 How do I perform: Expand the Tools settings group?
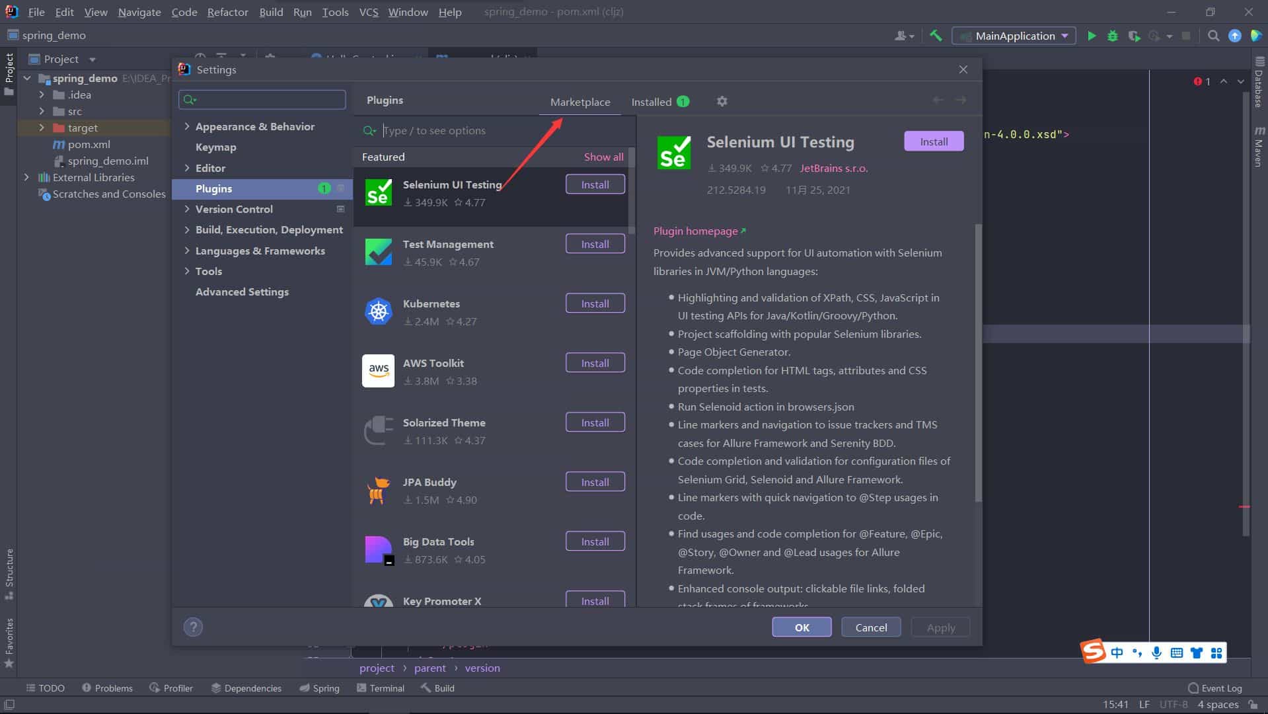[x=187, y=271]
